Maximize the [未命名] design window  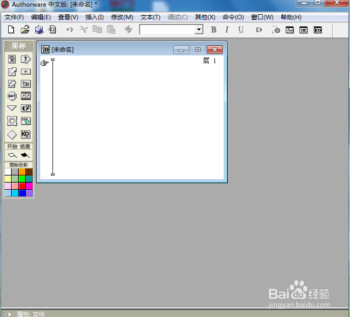(198, 50)
